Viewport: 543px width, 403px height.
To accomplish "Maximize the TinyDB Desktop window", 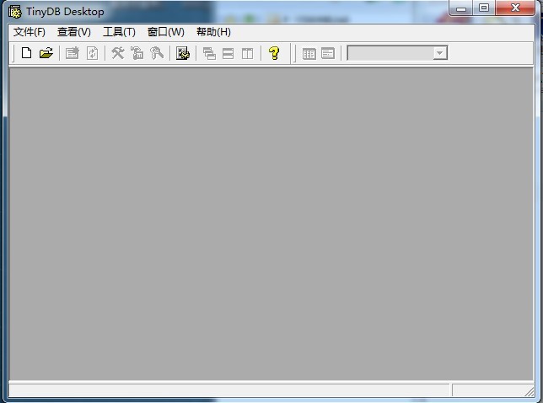I will click(x=484, y=8).
